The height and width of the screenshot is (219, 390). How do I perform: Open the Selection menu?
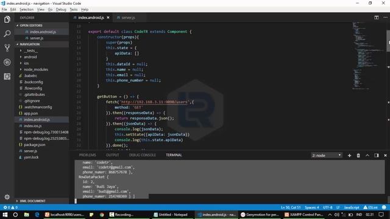pos(27,10)
